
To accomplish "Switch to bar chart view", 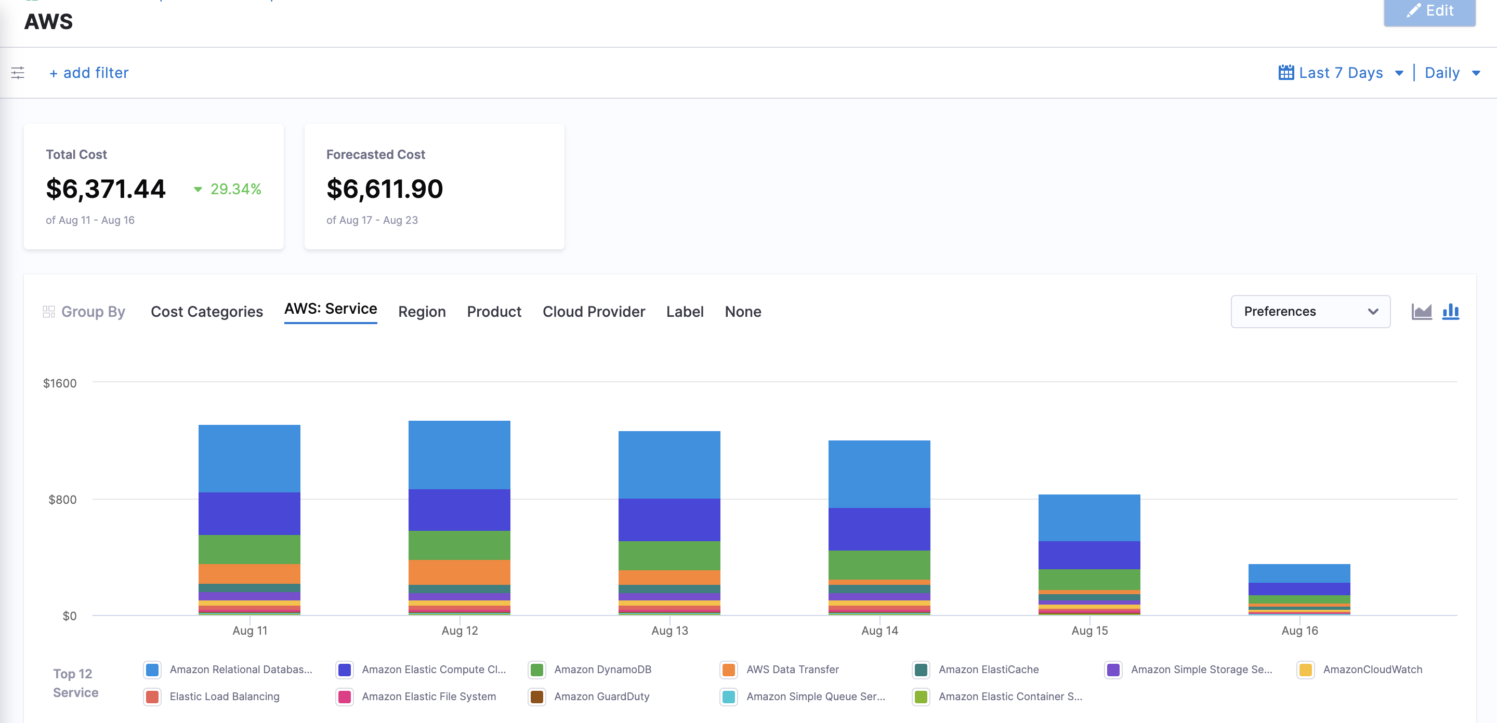I will 1451,311.
